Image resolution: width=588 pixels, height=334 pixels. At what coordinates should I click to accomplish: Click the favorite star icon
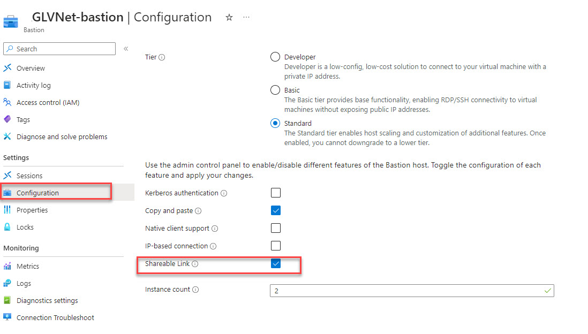click(x=229, y=18)
